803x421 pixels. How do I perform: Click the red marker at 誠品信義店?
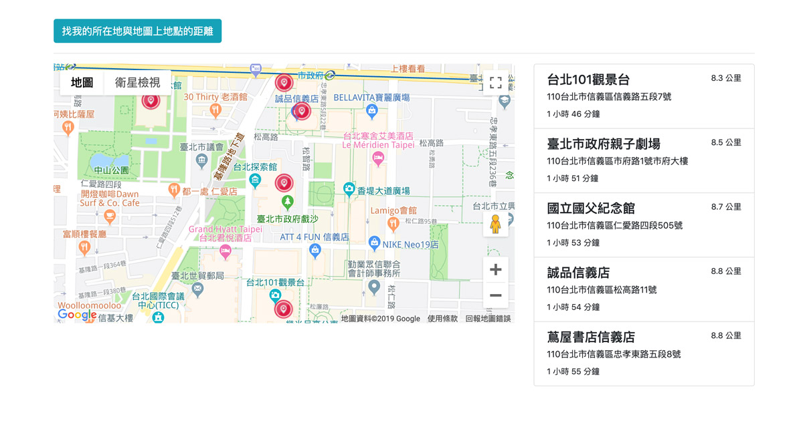pos(302,110)
